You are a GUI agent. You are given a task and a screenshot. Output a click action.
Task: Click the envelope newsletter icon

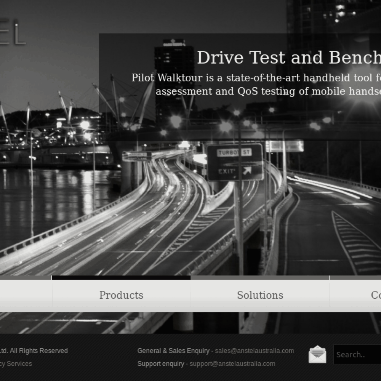tap(317, 354)
